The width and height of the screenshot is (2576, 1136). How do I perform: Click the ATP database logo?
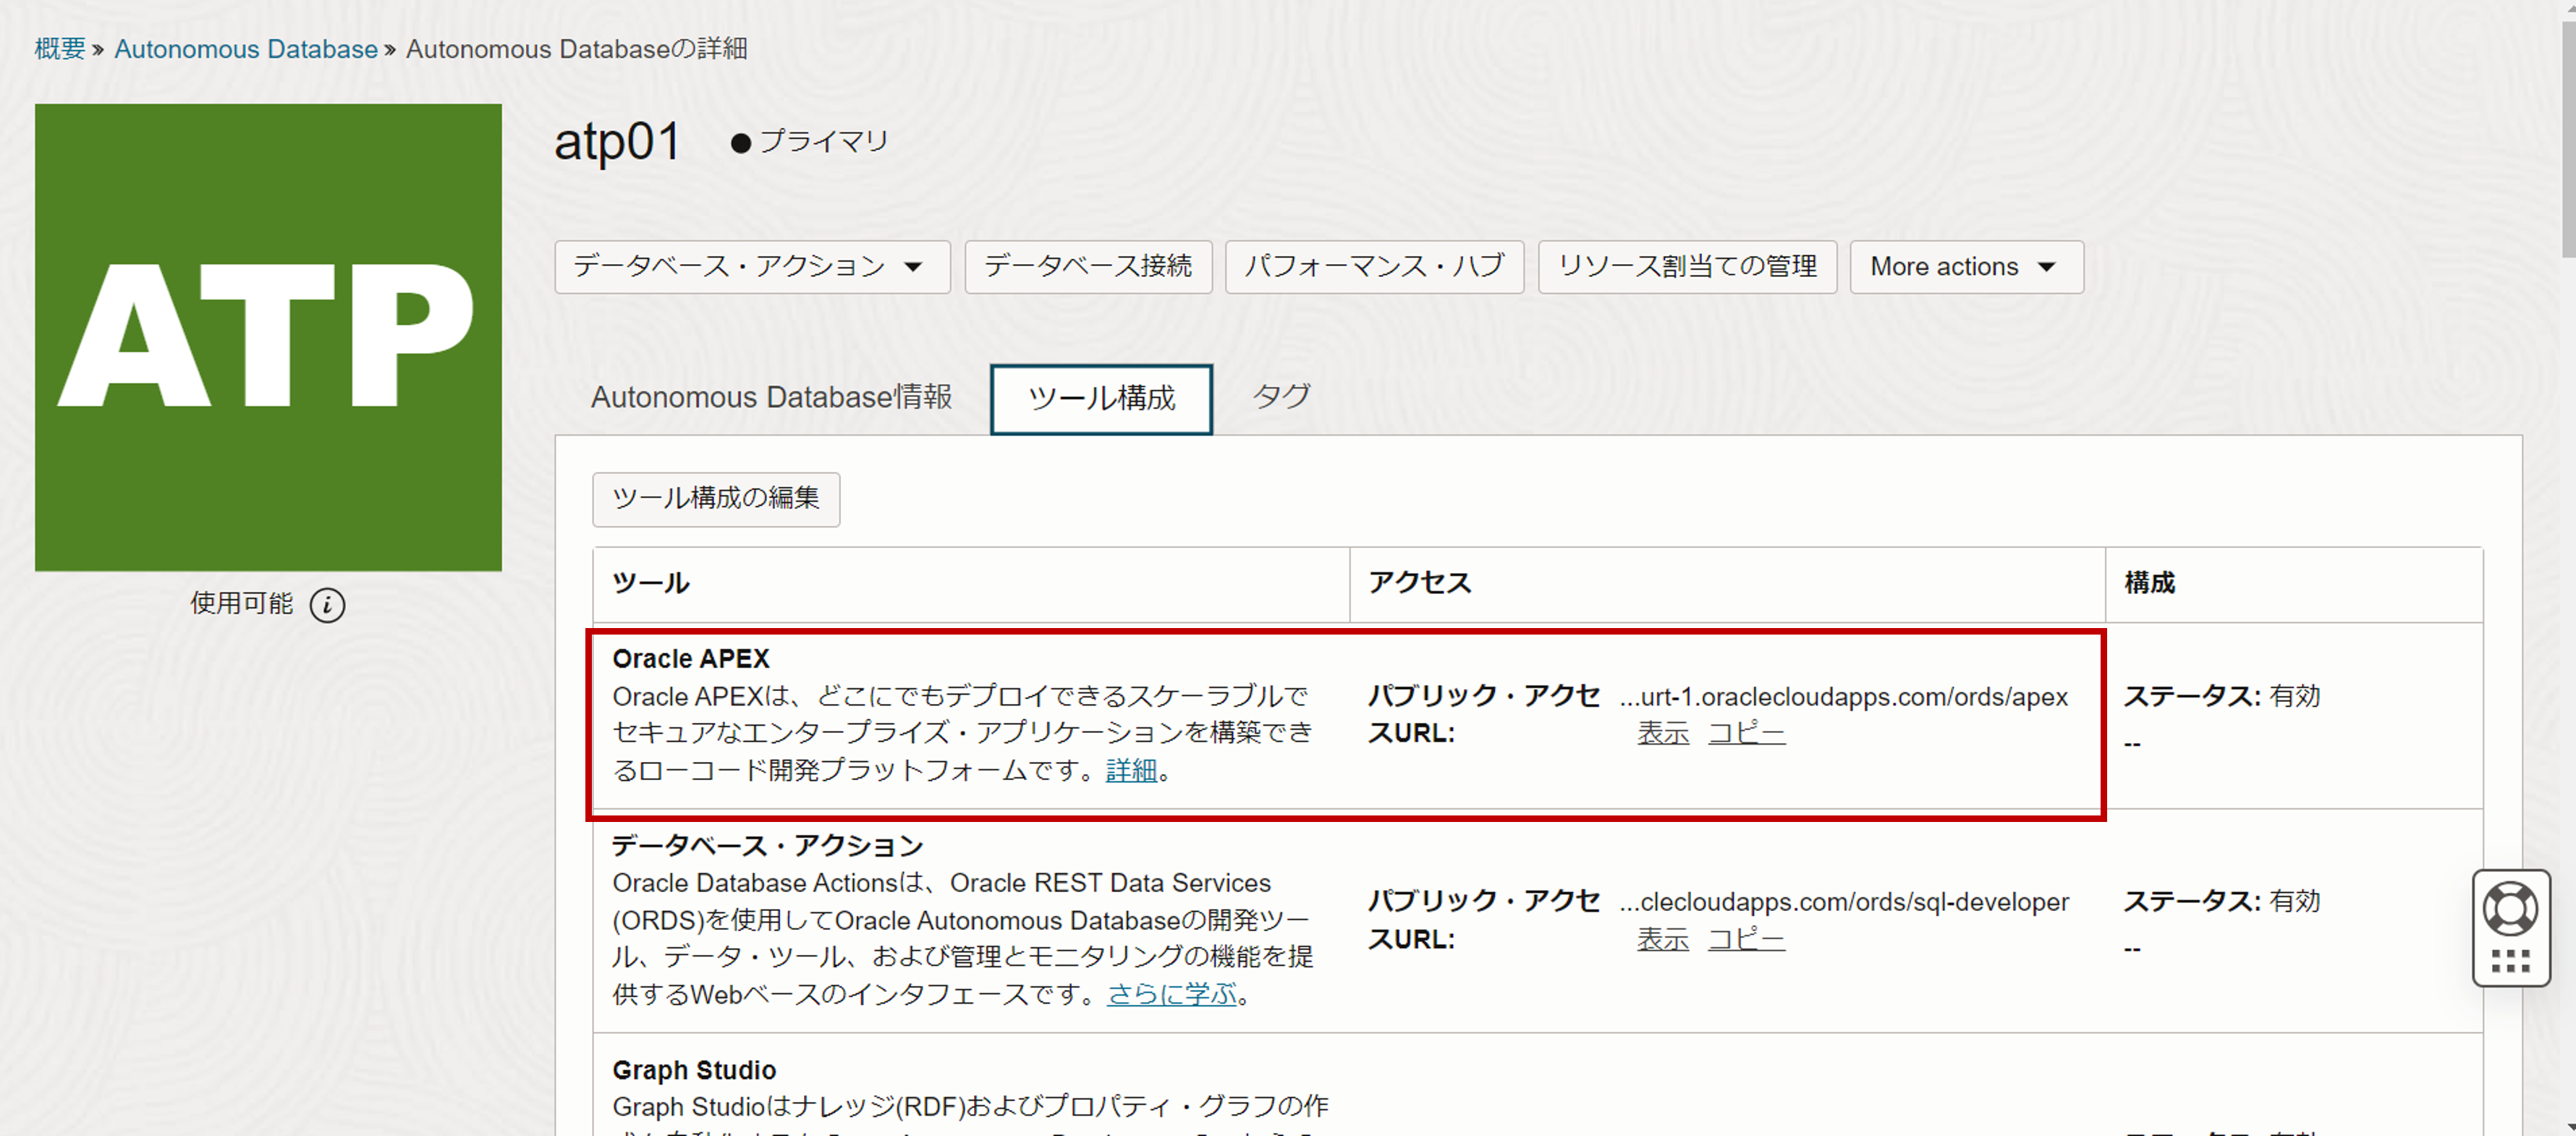(x=268, y=337)
